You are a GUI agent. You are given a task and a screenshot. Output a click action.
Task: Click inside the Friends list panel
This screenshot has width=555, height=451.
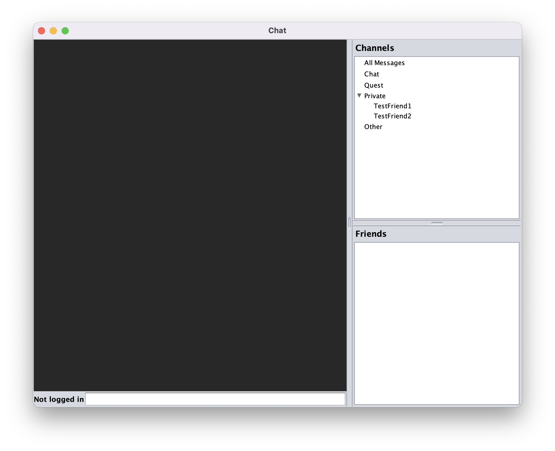click(x=437, y=323)
